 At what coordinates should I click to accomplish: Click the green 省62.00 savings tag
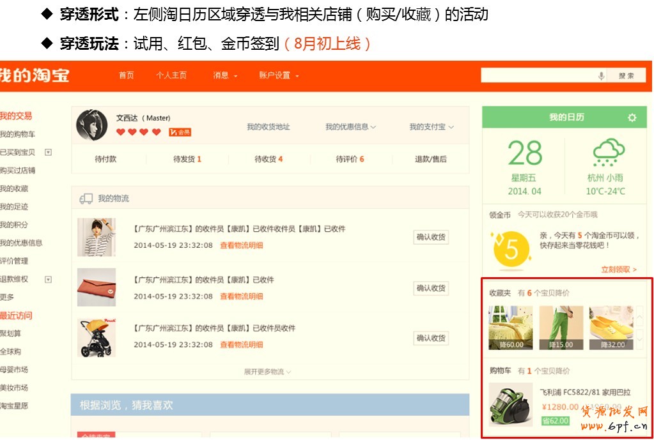point(554,421)
